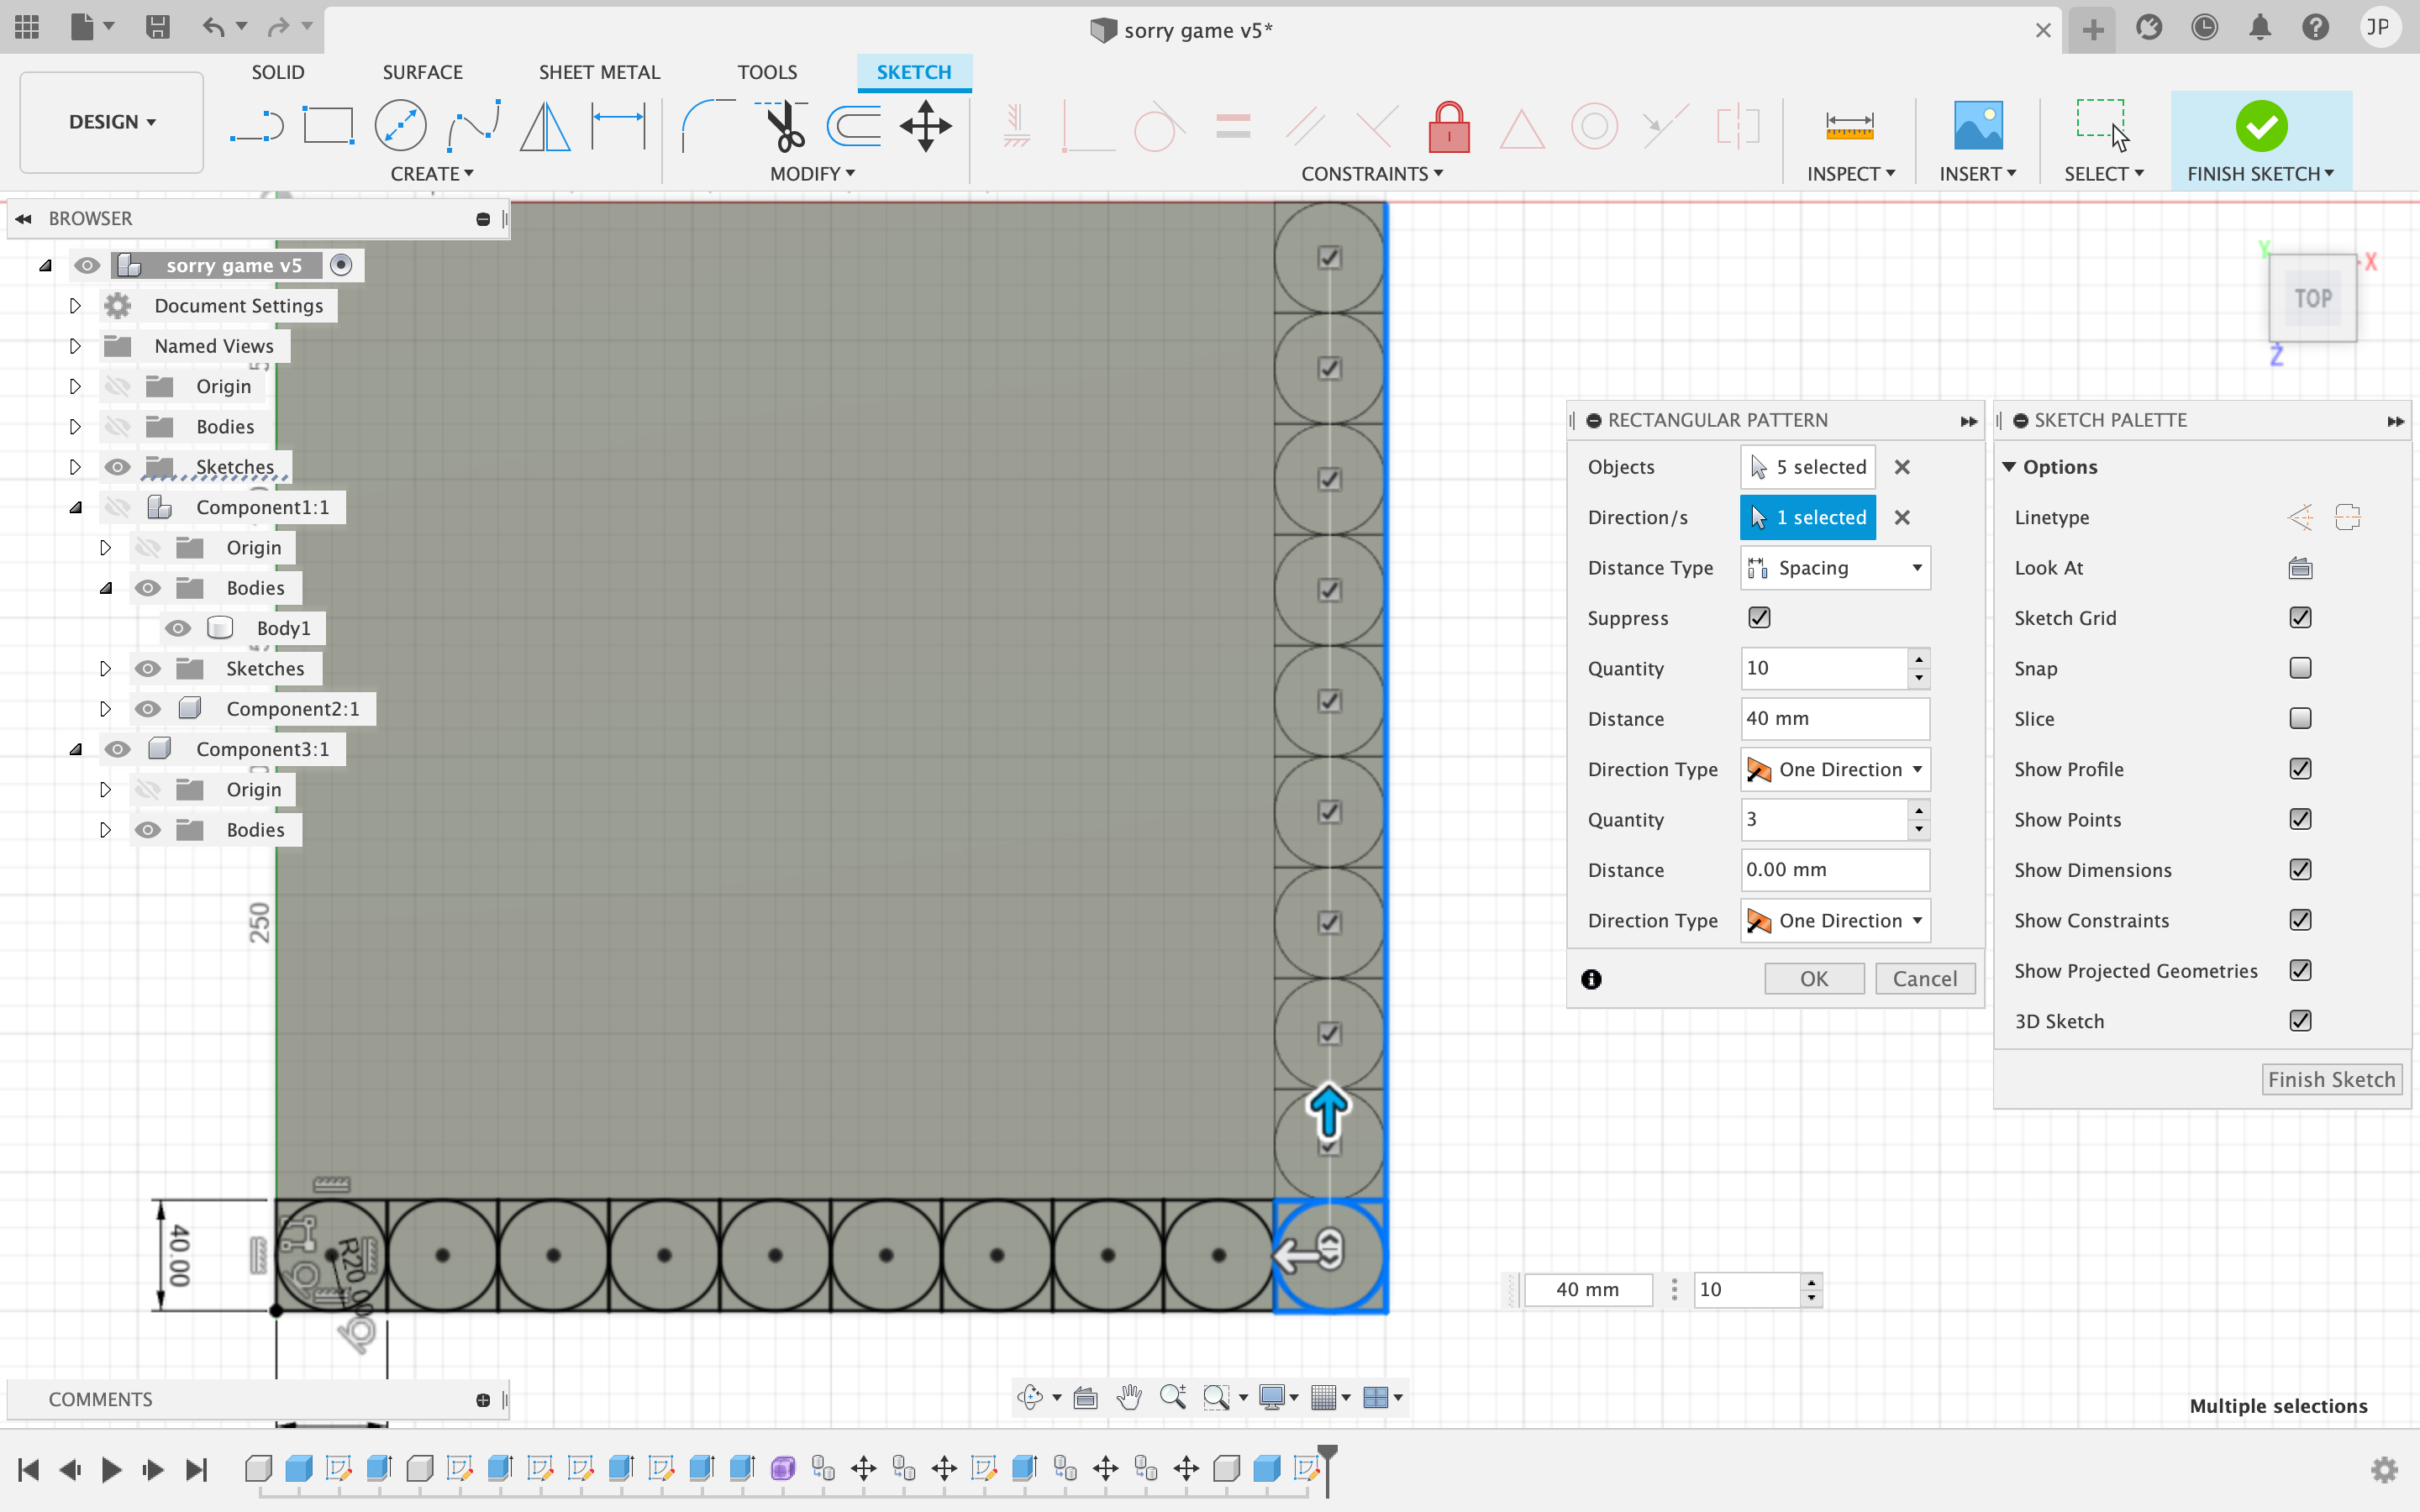Open the Distance Type Spacing dropdown
Viewport: 2420px width, 1512px height.
(x=1835, y=568)
